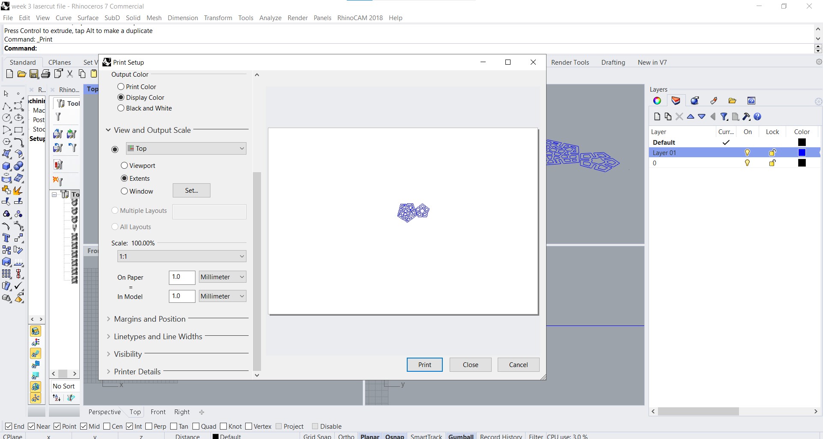823x439 pixels.
Task: Select the Display Color radio button
Action: coord(121,97)
